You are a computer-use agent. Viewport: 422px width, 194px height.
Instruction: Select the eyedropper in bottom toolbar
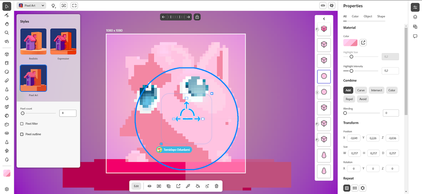[188, 186]
